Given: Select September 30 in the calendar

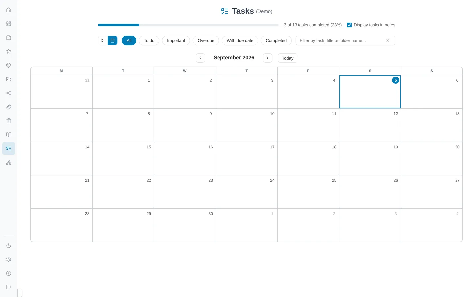Looking at the screenshot, I should (185, 225).
